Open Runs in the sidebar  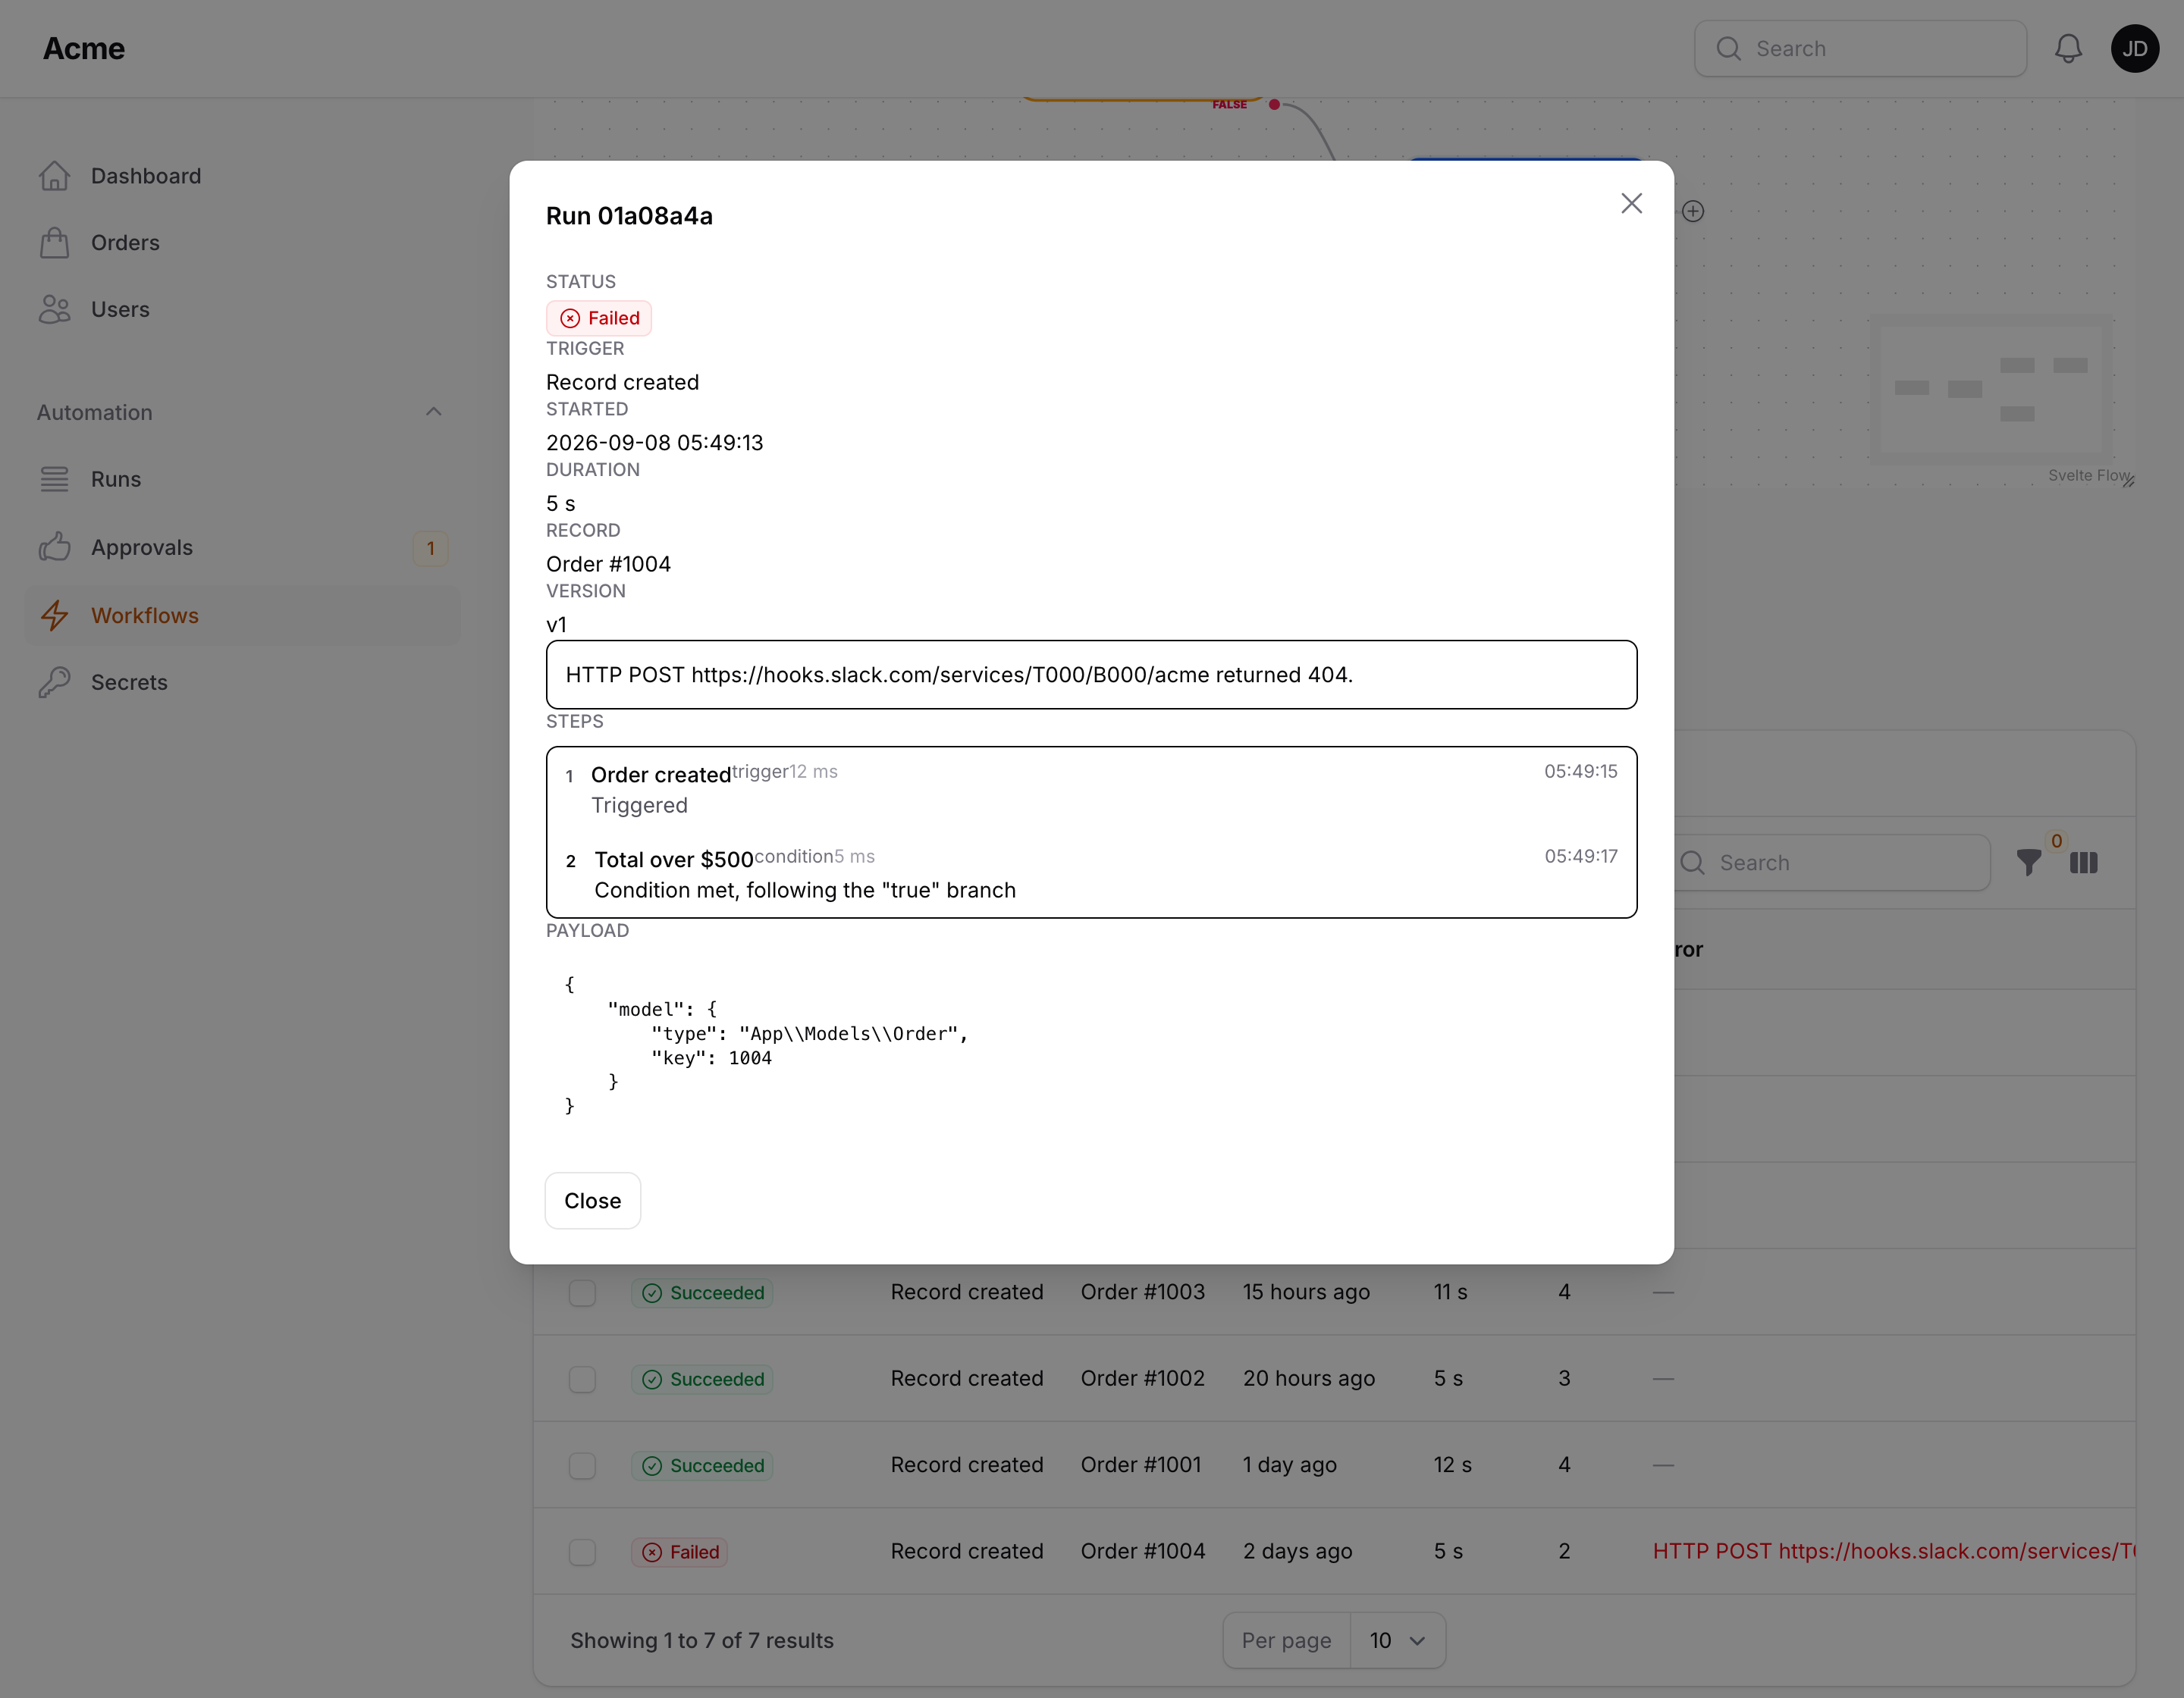click(x=242, y=480)
